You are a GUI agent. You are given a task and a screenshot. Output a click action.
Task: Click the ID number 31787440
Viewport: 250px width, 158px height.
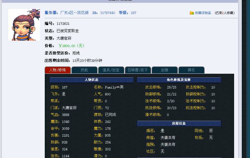(108, 13)
